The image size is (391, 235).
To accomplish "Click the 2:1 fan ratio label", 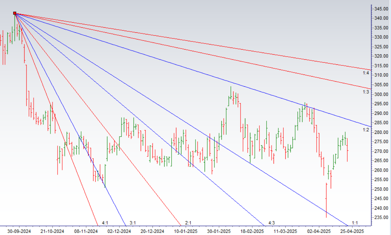I will (x=188, y=223).
